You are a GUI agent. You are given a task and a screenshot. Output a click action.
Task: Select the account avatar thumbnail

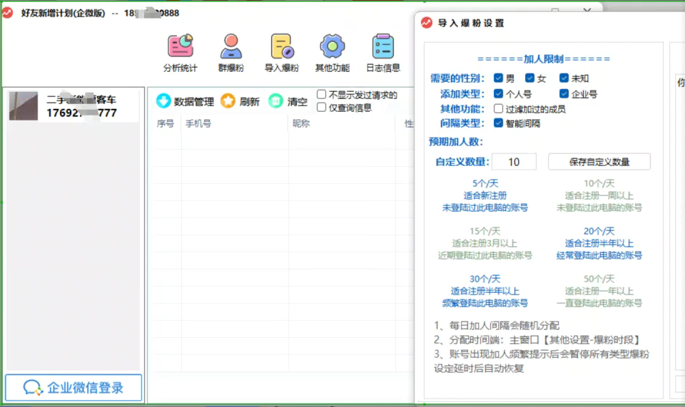tap(24, 106)
